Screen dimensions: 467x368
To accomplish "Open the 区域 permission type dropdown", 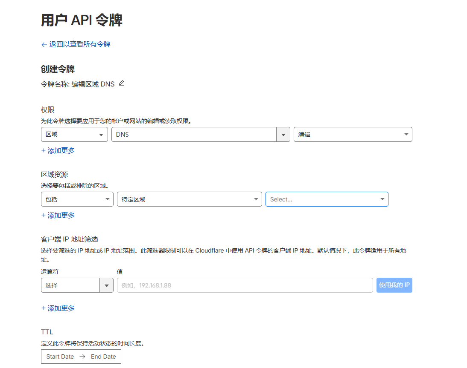I will click(74, 134).
